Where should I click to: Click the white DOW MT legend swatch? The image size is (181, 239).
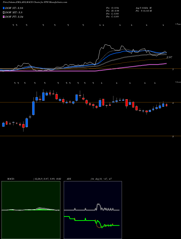click(x=4, y=13)
